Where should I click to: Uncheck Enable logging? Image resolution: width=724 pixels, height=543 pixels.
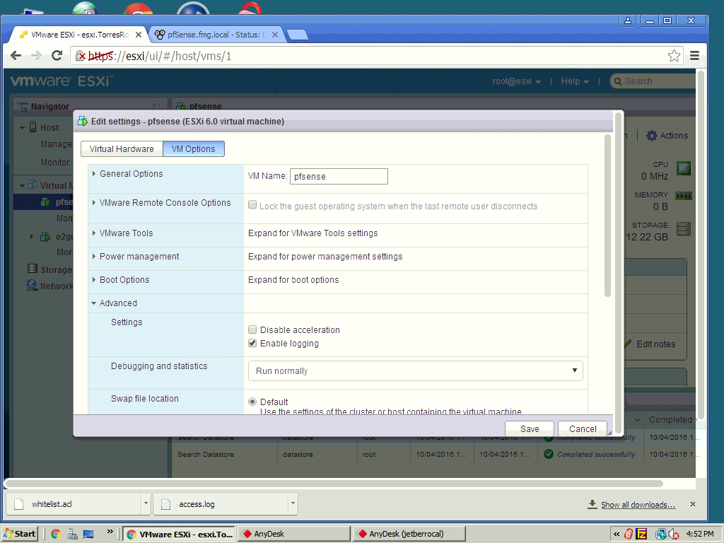(x=252, y=343)
